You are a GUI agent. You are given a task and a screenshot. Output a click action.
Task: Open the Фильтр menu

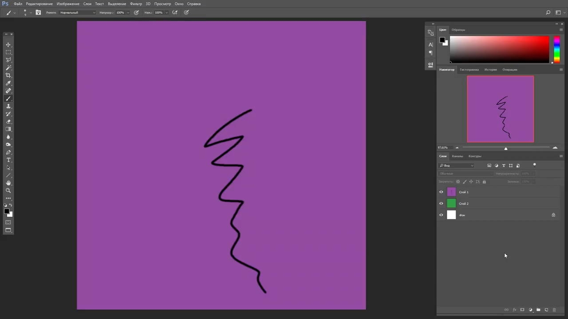tap(136, 4)
